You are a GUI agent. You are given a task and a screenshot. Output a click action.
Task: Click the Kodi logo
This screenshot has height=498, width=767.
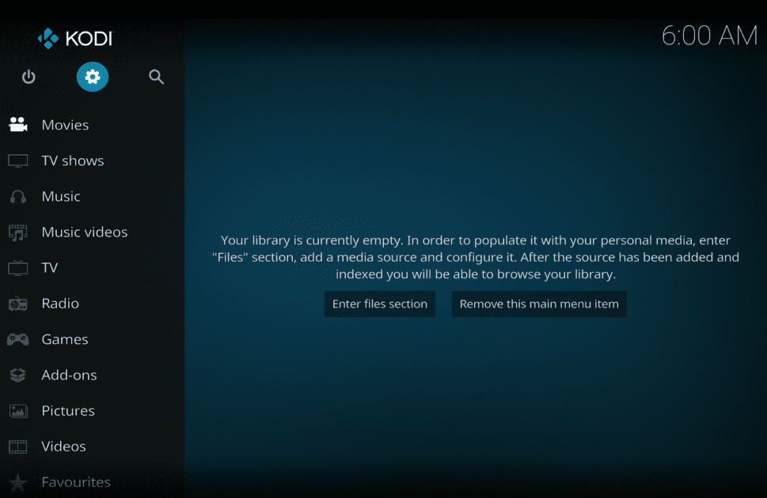point(75,37)
